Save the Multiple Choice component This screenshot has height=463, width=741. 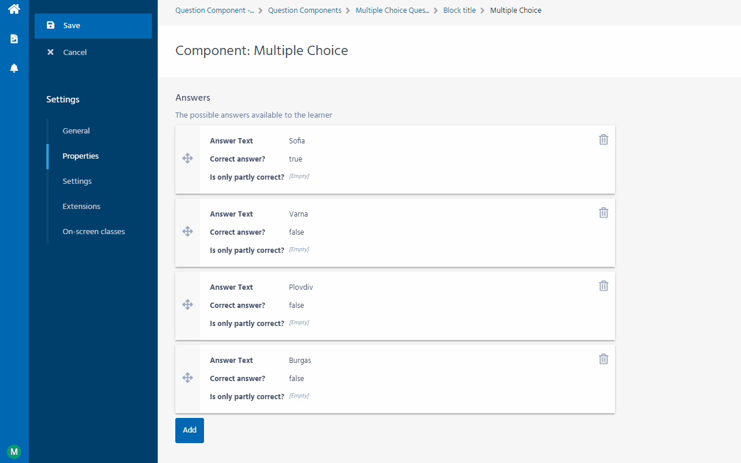[70, 25]
